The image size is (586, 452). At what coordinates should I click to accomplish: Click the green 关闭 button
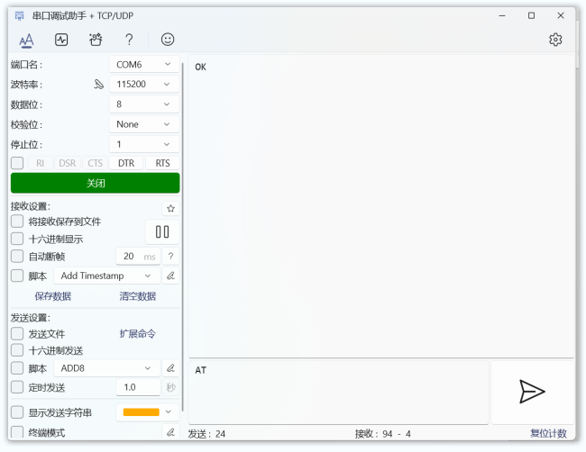point(95,183)
